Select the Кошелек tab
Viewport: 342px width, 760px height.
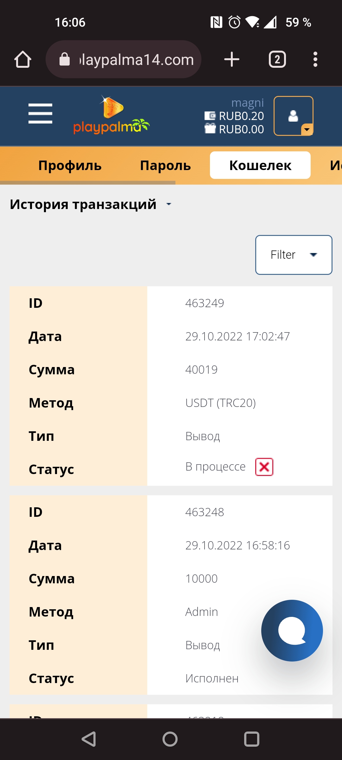pos(260,165)
